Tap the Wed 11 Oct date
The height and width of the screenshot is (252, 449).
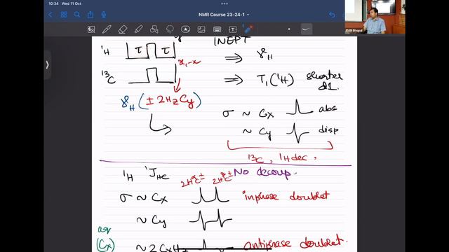click(x=72, y=3)
